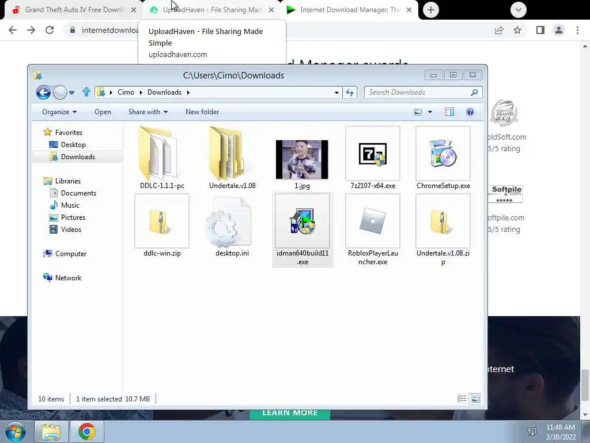Viewport: 590px width, 443px height.
Task: Select the desktop.ini file icon
Action: (x=228, y=222)
